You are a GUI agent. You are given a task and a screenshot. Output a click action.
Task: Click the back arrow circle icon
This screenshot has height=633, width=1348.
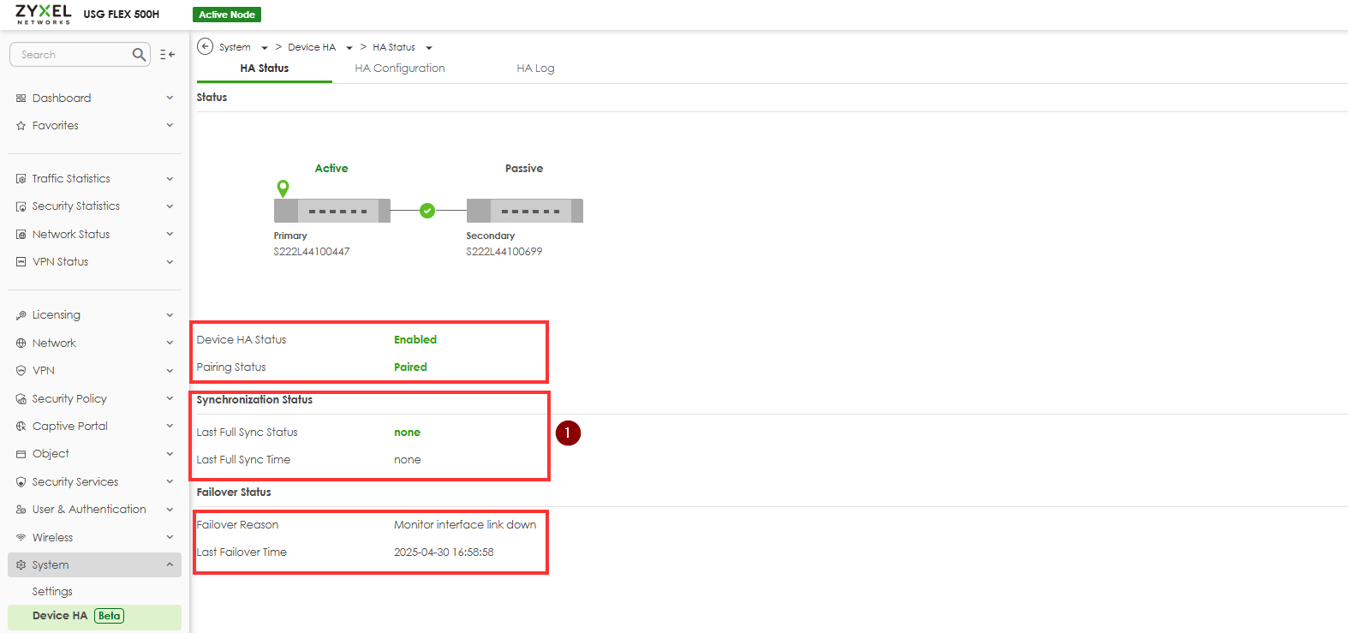pos(205,46)
